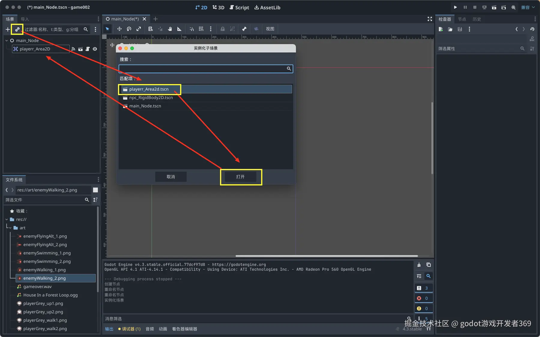The image size is (540, 337).
Task: Click the FileSystem list vertical scrollbar
Action: pos(98,249)
